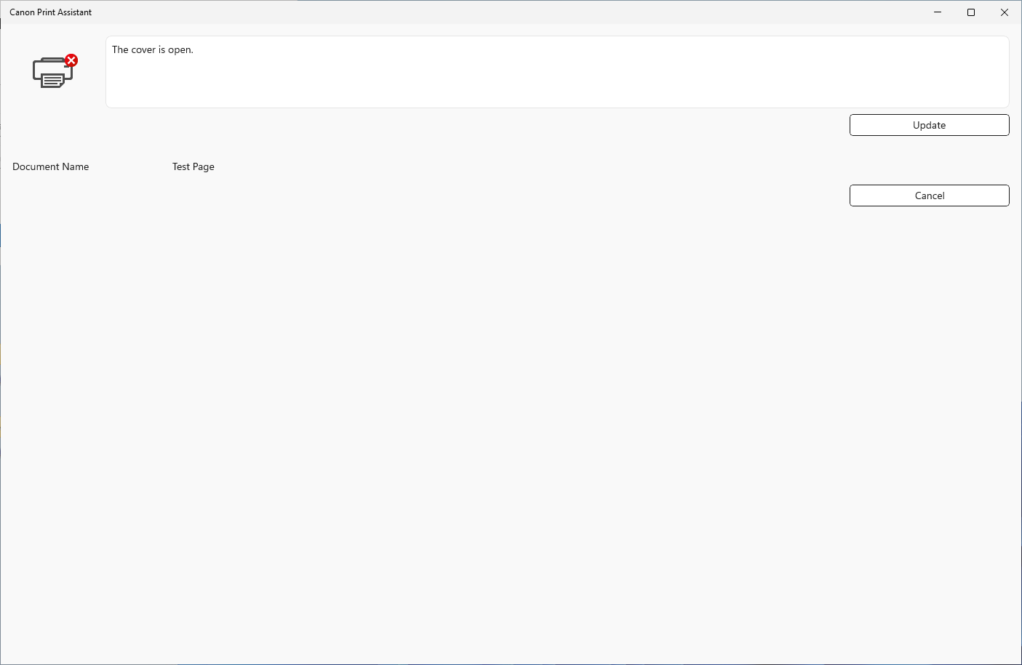The width and height of the screenshot is (1022, 665).
Task: Click the printer error icon
Action: 53,70
